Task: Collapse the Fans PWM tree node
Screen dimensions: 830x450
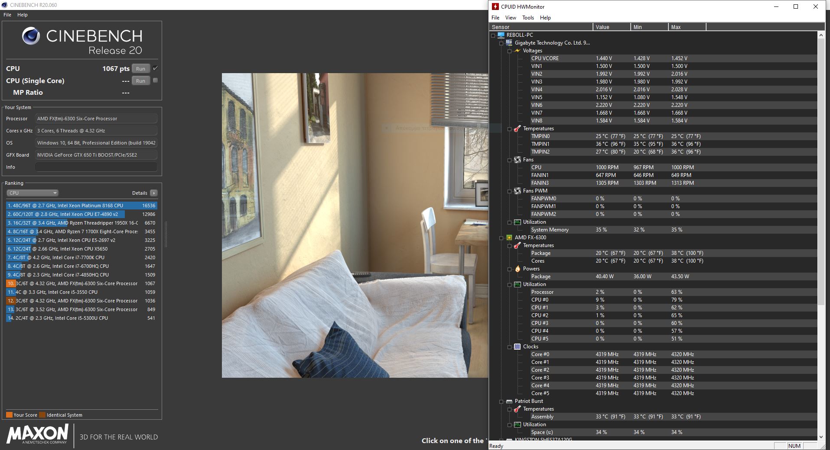Action: point(509,191)
